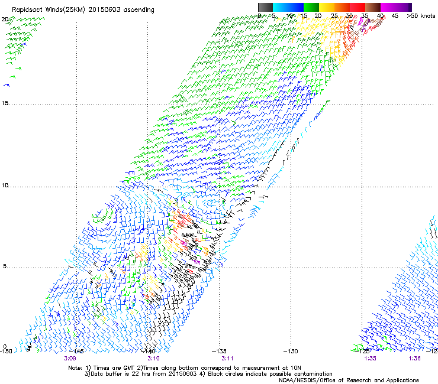Select the latitude label '5'
Viewport: 438px width, 384px height.
coord(5,266)
